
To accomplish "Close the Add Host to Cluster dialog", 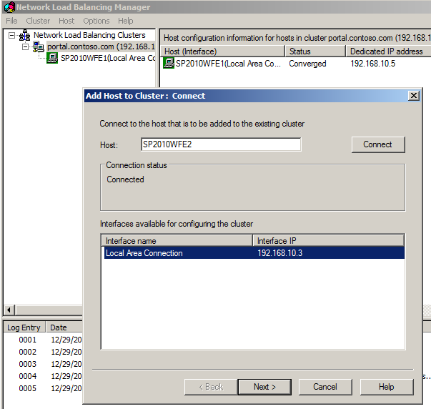I will (414, 96).
